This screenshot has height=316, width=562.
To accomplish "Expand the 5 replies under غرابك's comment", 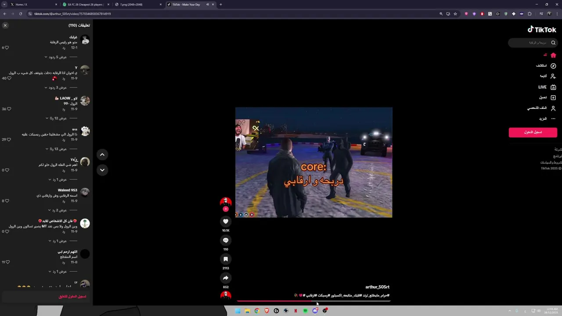I will [56, 57].
